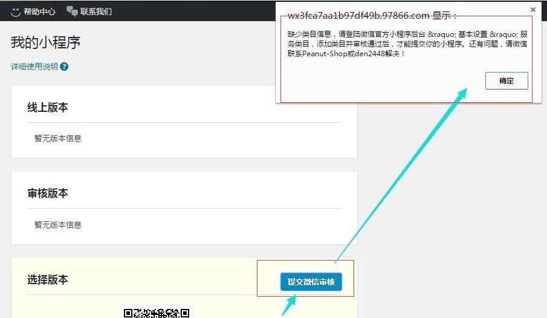Click the chat bubbles icon for 联系我们
547x318 pixels.
[72, 11]
